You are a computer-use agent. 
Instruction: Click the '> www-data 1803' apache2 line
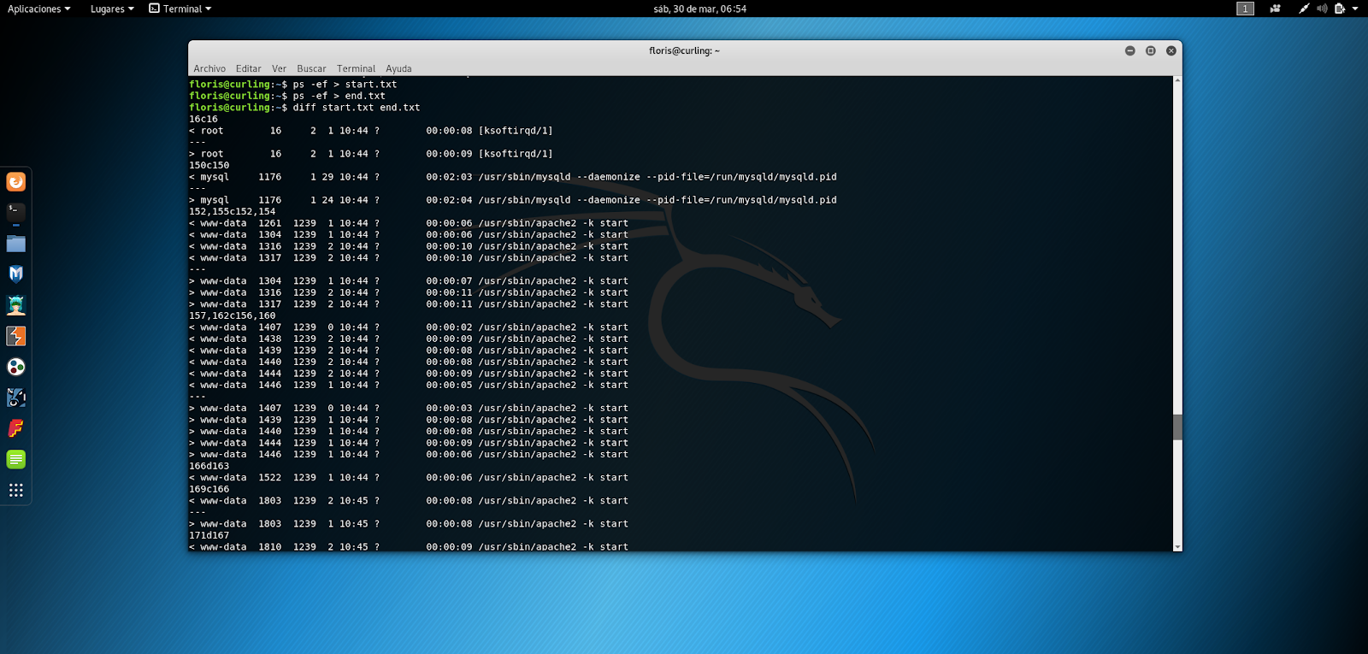(409, 524)
